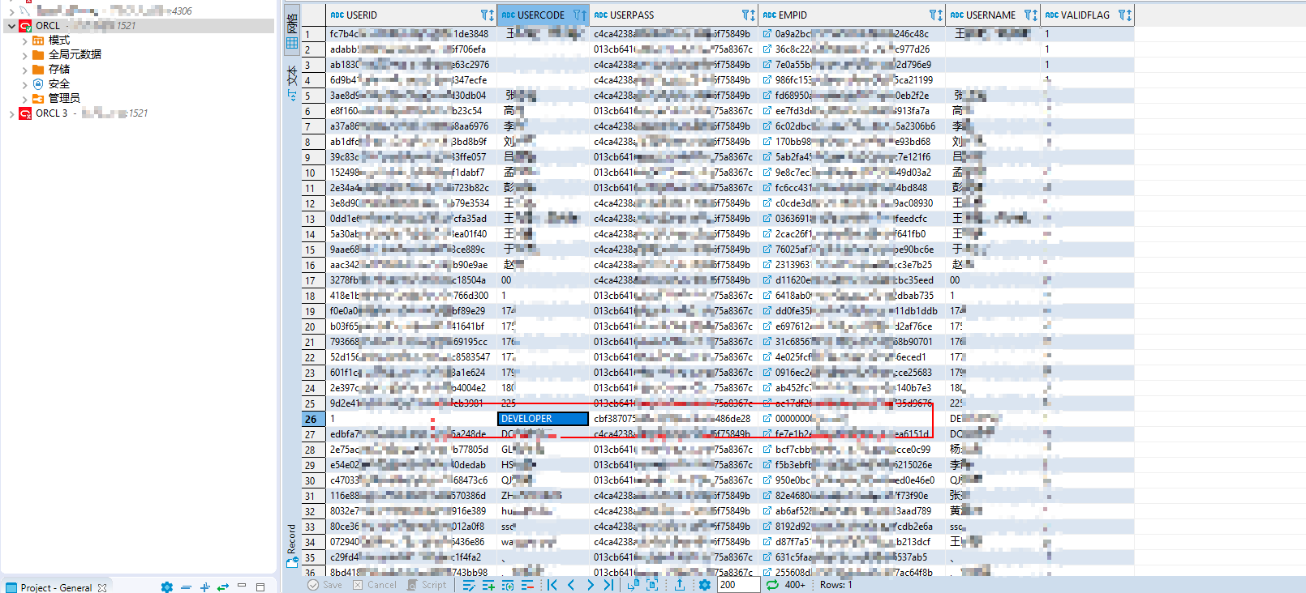Click the 400+ row count label
Viewport: 1306px width, 593px height.
(x=795, y=585)
